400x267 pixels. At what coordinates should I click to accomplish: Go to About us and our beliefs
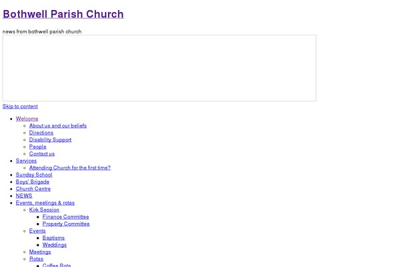pyautogui.click(x=58, y=125)
